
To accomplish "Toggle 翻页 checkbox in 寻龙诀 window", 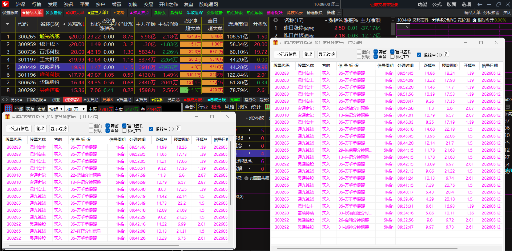I will click(x=359, y=52).
